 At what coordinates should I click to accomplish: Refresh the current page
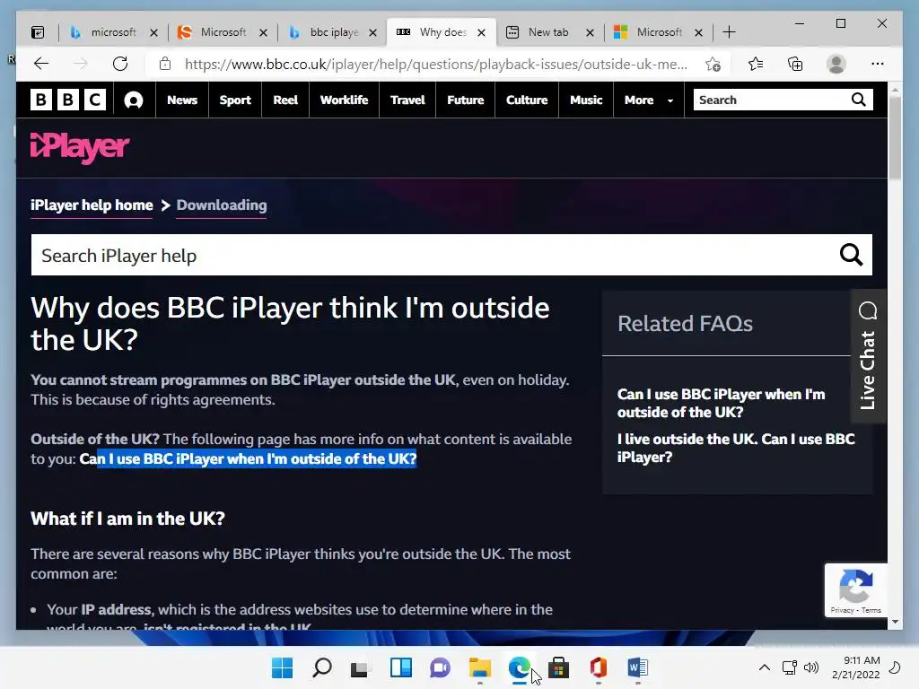click(120, 64)
